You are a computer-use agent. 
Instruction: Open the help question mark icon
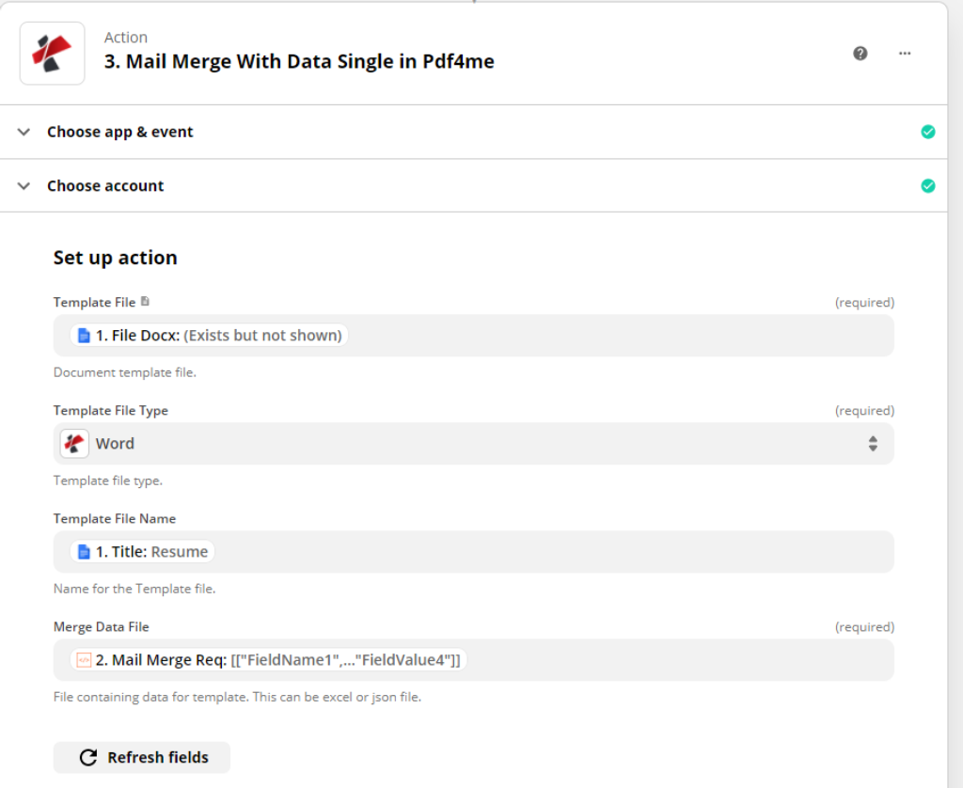860,54
